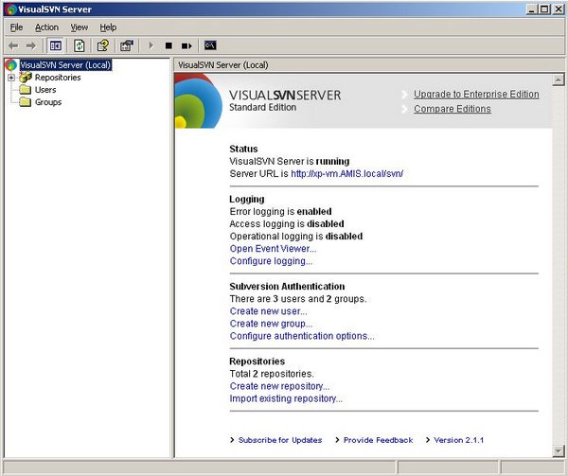This screenshot has height=476, width=568.
Task: Click the Back arrow toolbar icon
Action: [x=12, y=45]
